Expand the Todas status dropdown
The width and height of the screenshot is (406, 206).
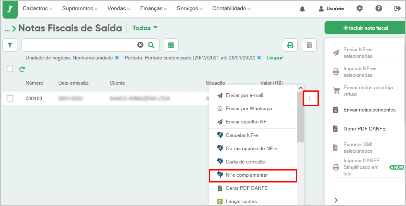click(145, 28)
